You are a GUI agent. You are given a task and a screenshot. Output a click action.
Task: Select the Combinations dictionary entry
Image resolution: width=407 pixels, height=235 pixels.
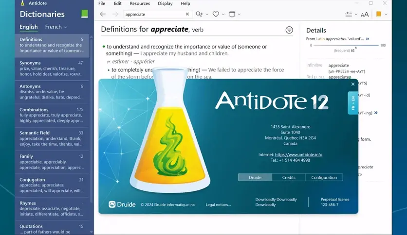point(52,116)
